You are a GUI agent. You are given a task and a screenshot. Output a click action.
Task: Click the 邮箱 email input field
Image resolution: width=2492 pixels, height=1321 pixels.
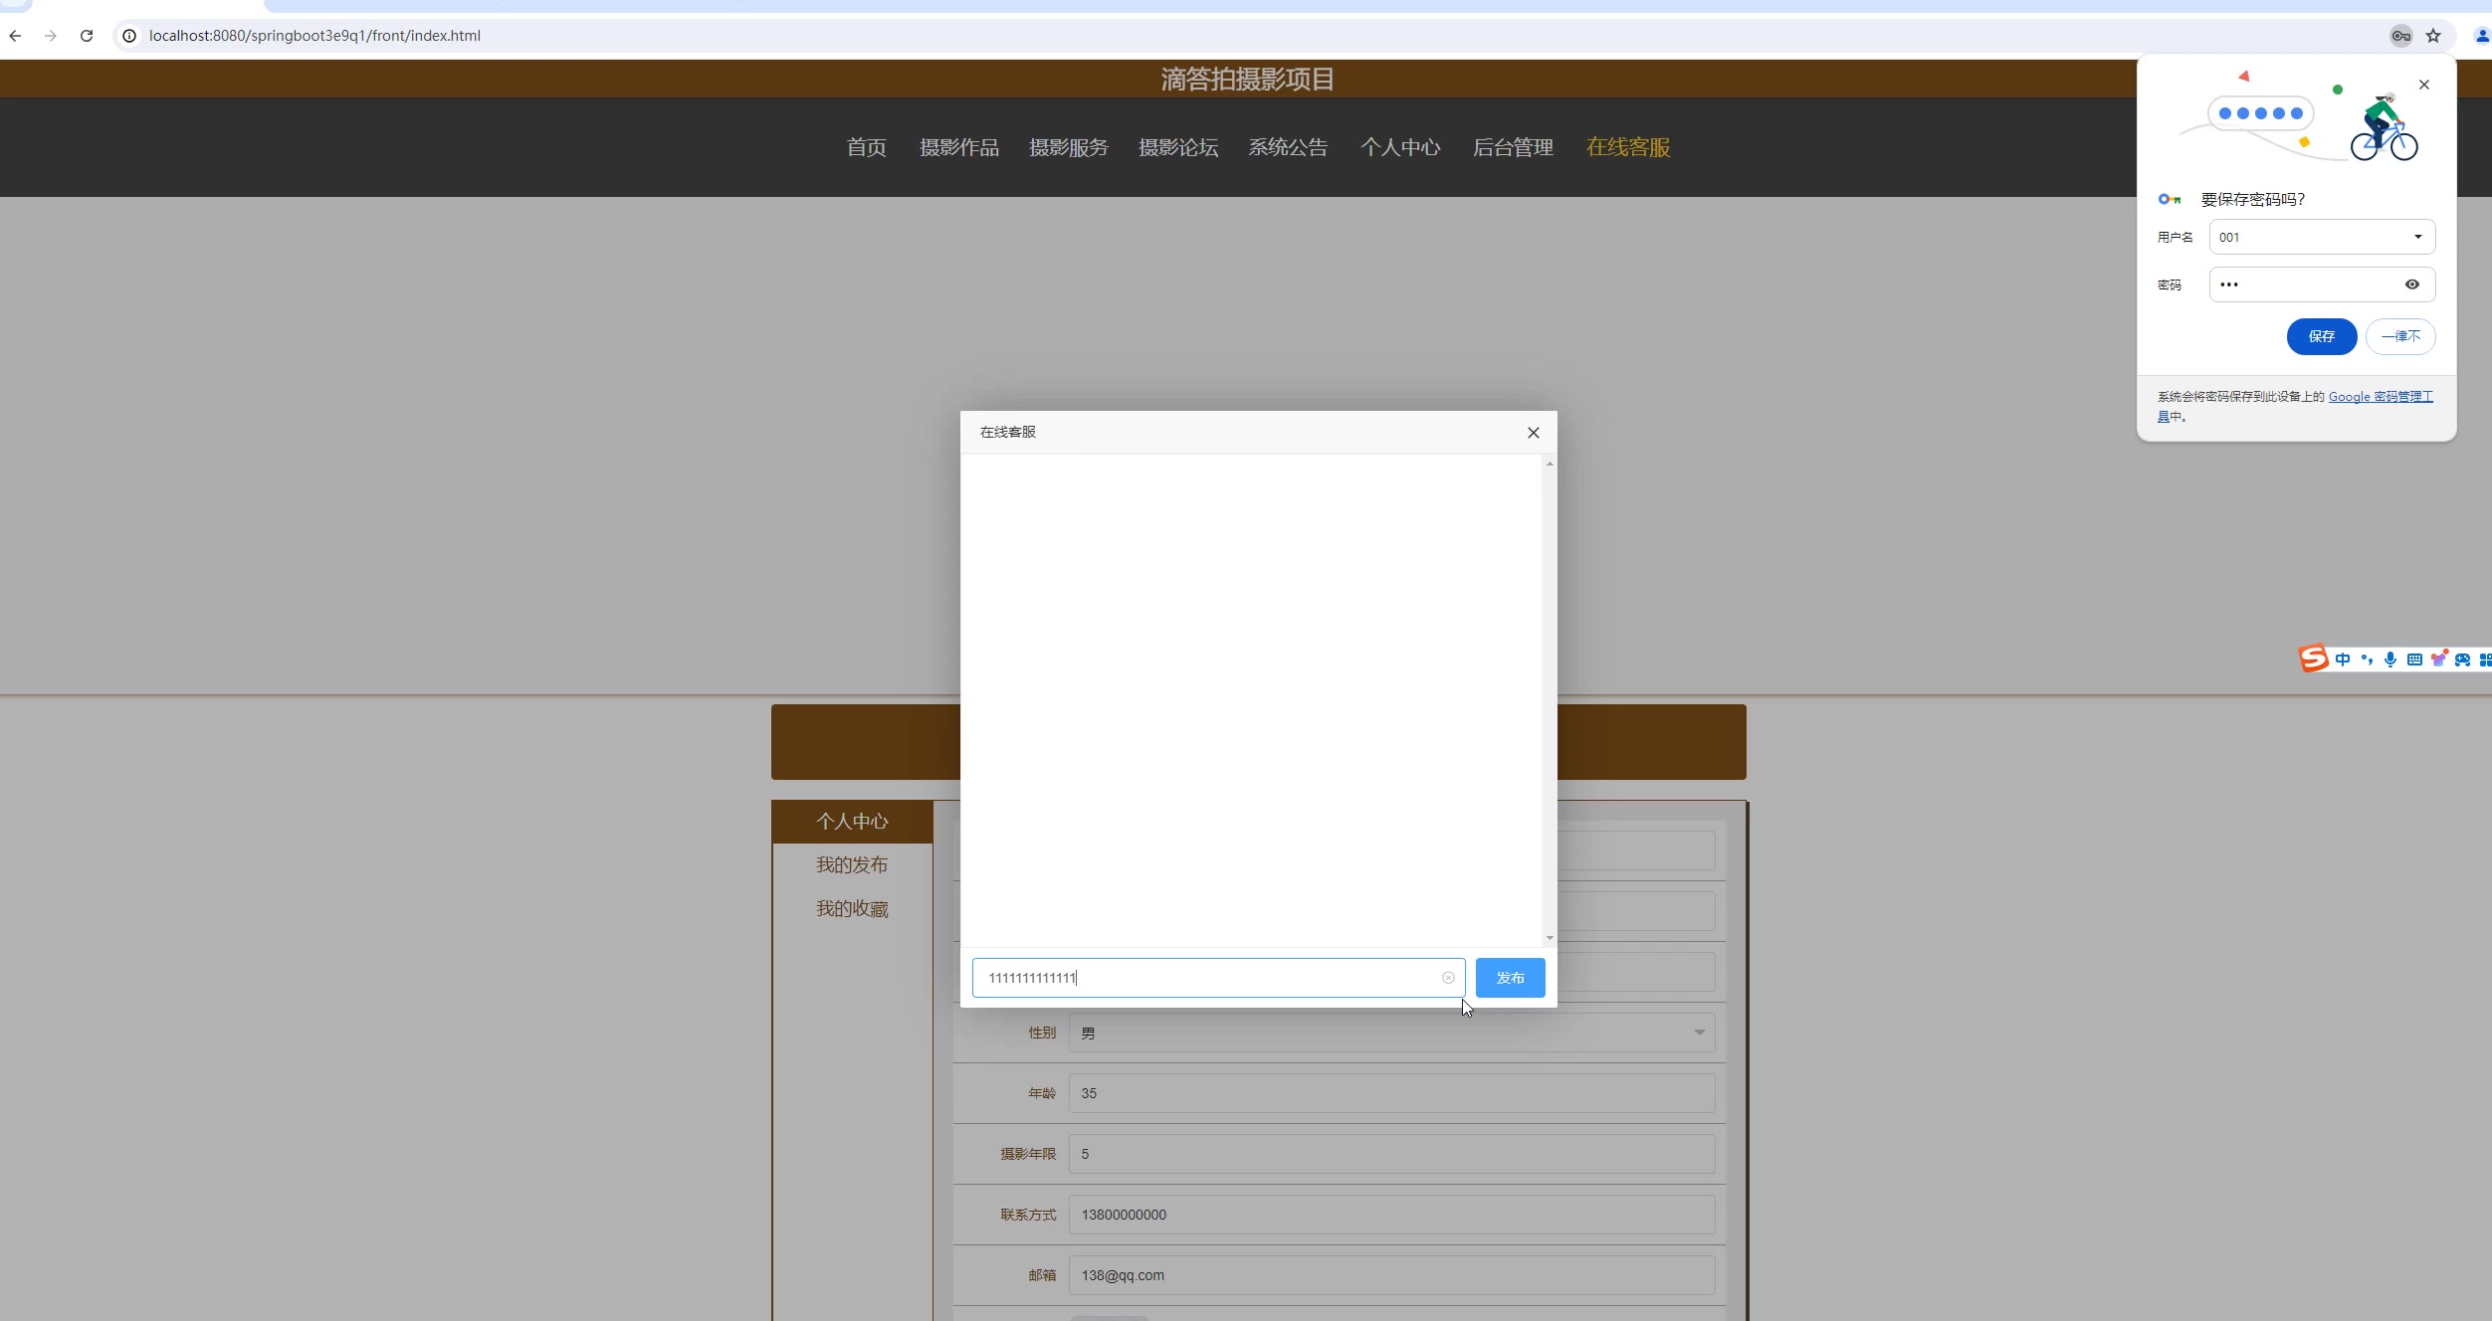(x=1390, y=1275)
